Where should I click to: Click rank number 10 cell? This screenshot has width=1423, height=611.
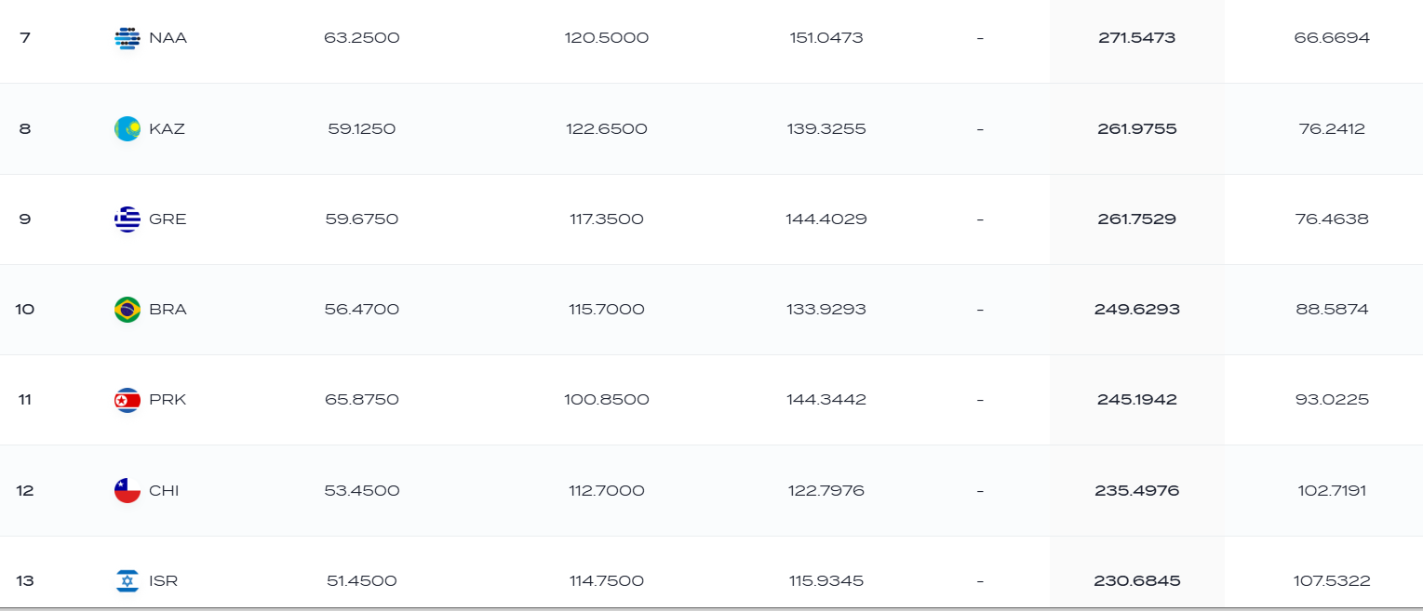click(x=25, y=310)
